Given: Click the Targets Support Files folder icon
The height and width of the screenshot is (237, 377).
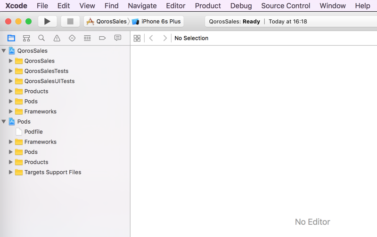Looking at the screenshot, I should [x=19, y=172].
